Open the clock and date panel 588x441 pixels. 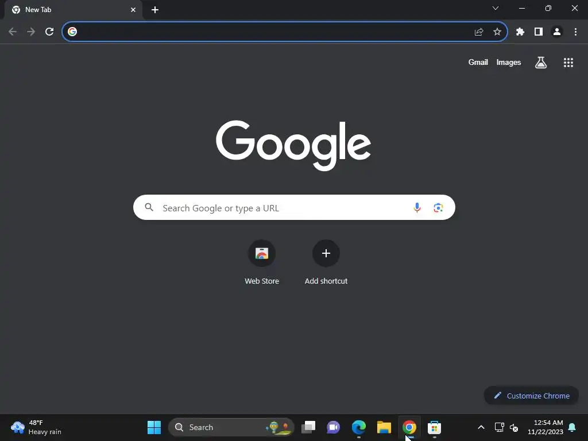(x=546, y=427)
